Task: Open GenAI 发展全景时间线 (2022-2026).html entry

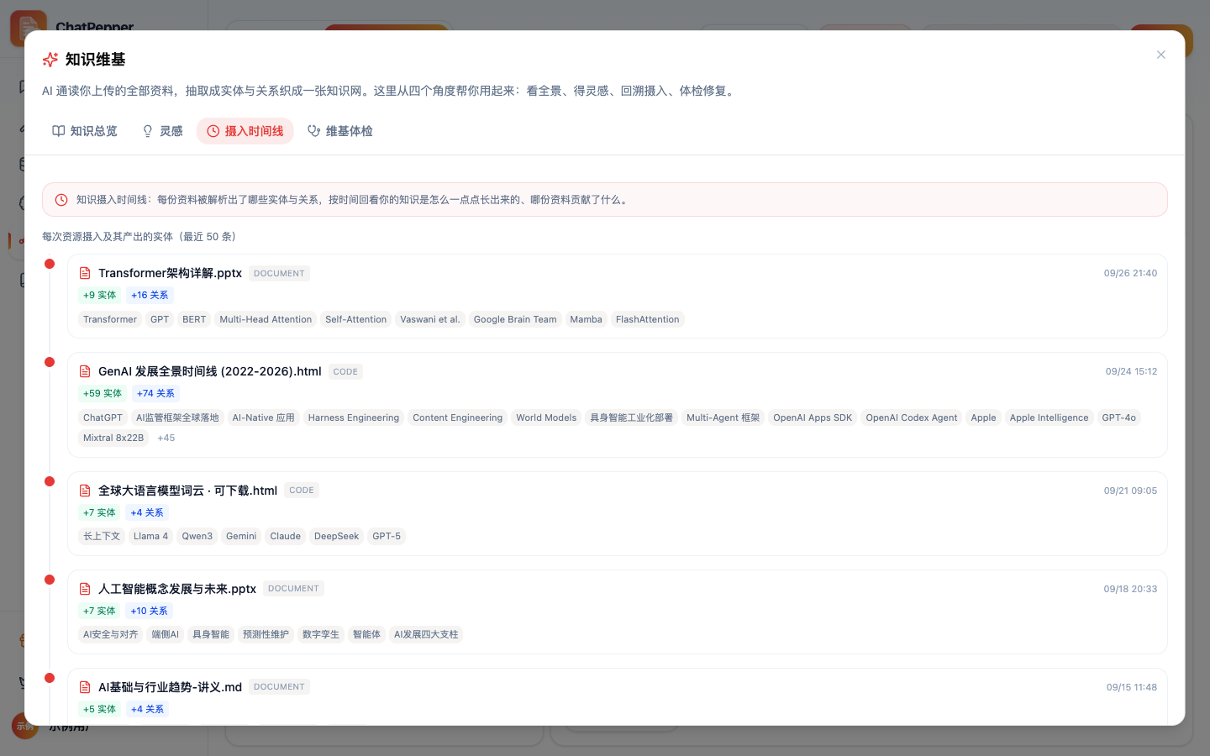Action: [x=210, y=371]
